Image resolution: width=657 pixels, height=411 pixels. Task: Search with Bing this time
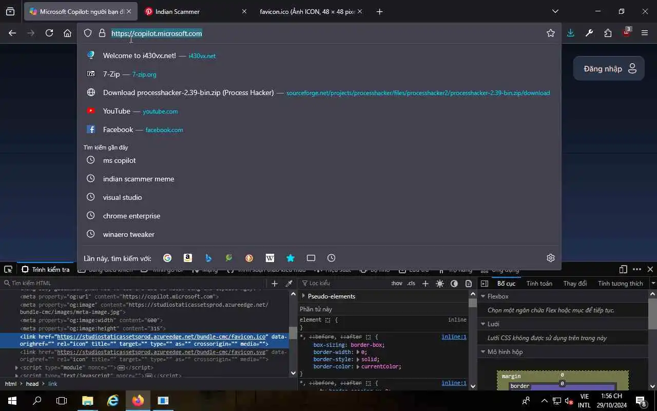[208, 258]
